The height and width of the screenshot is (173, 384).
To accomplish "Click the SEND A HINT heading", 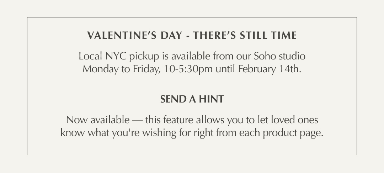I will [x=192, y=99].
